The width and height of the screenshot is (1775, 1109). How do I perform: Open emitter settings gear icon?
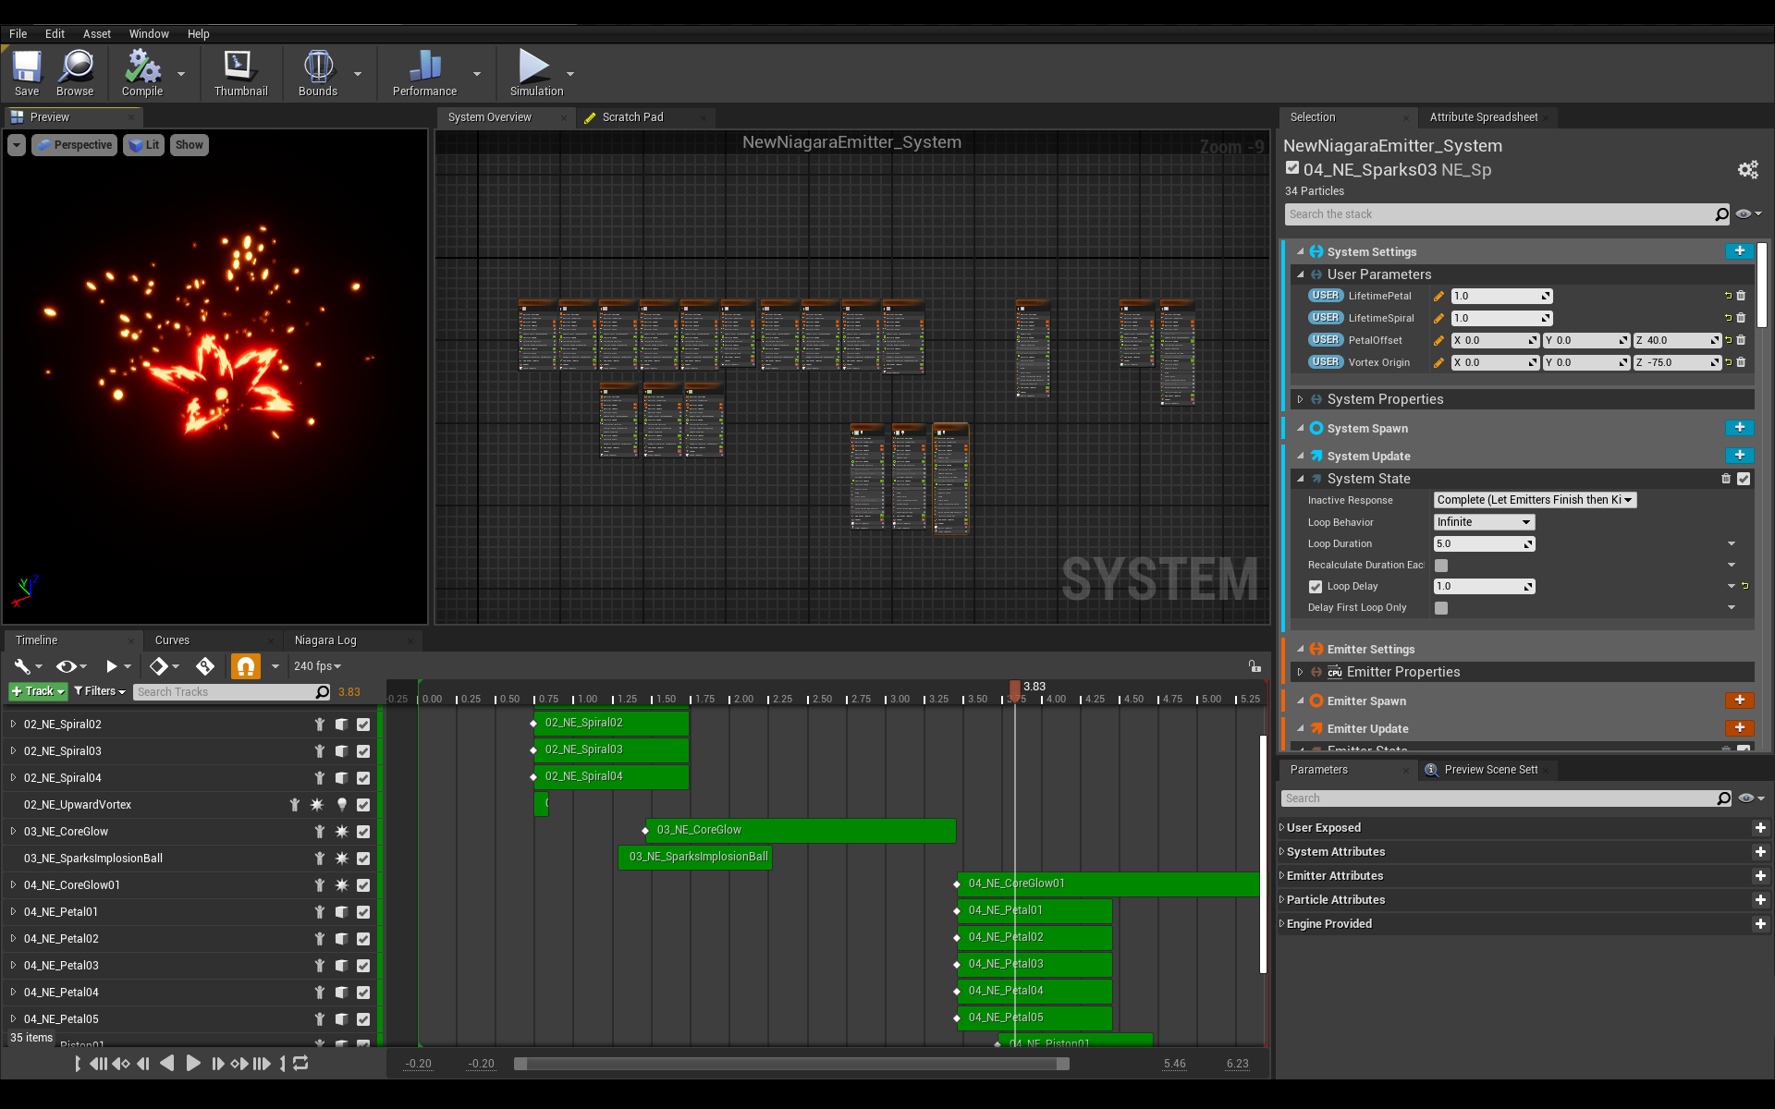point(1747,170)
